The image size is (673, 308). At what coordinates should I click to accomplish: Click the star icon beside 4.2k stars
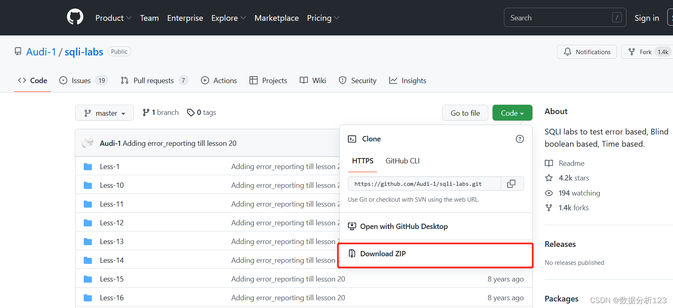[549, 178]
